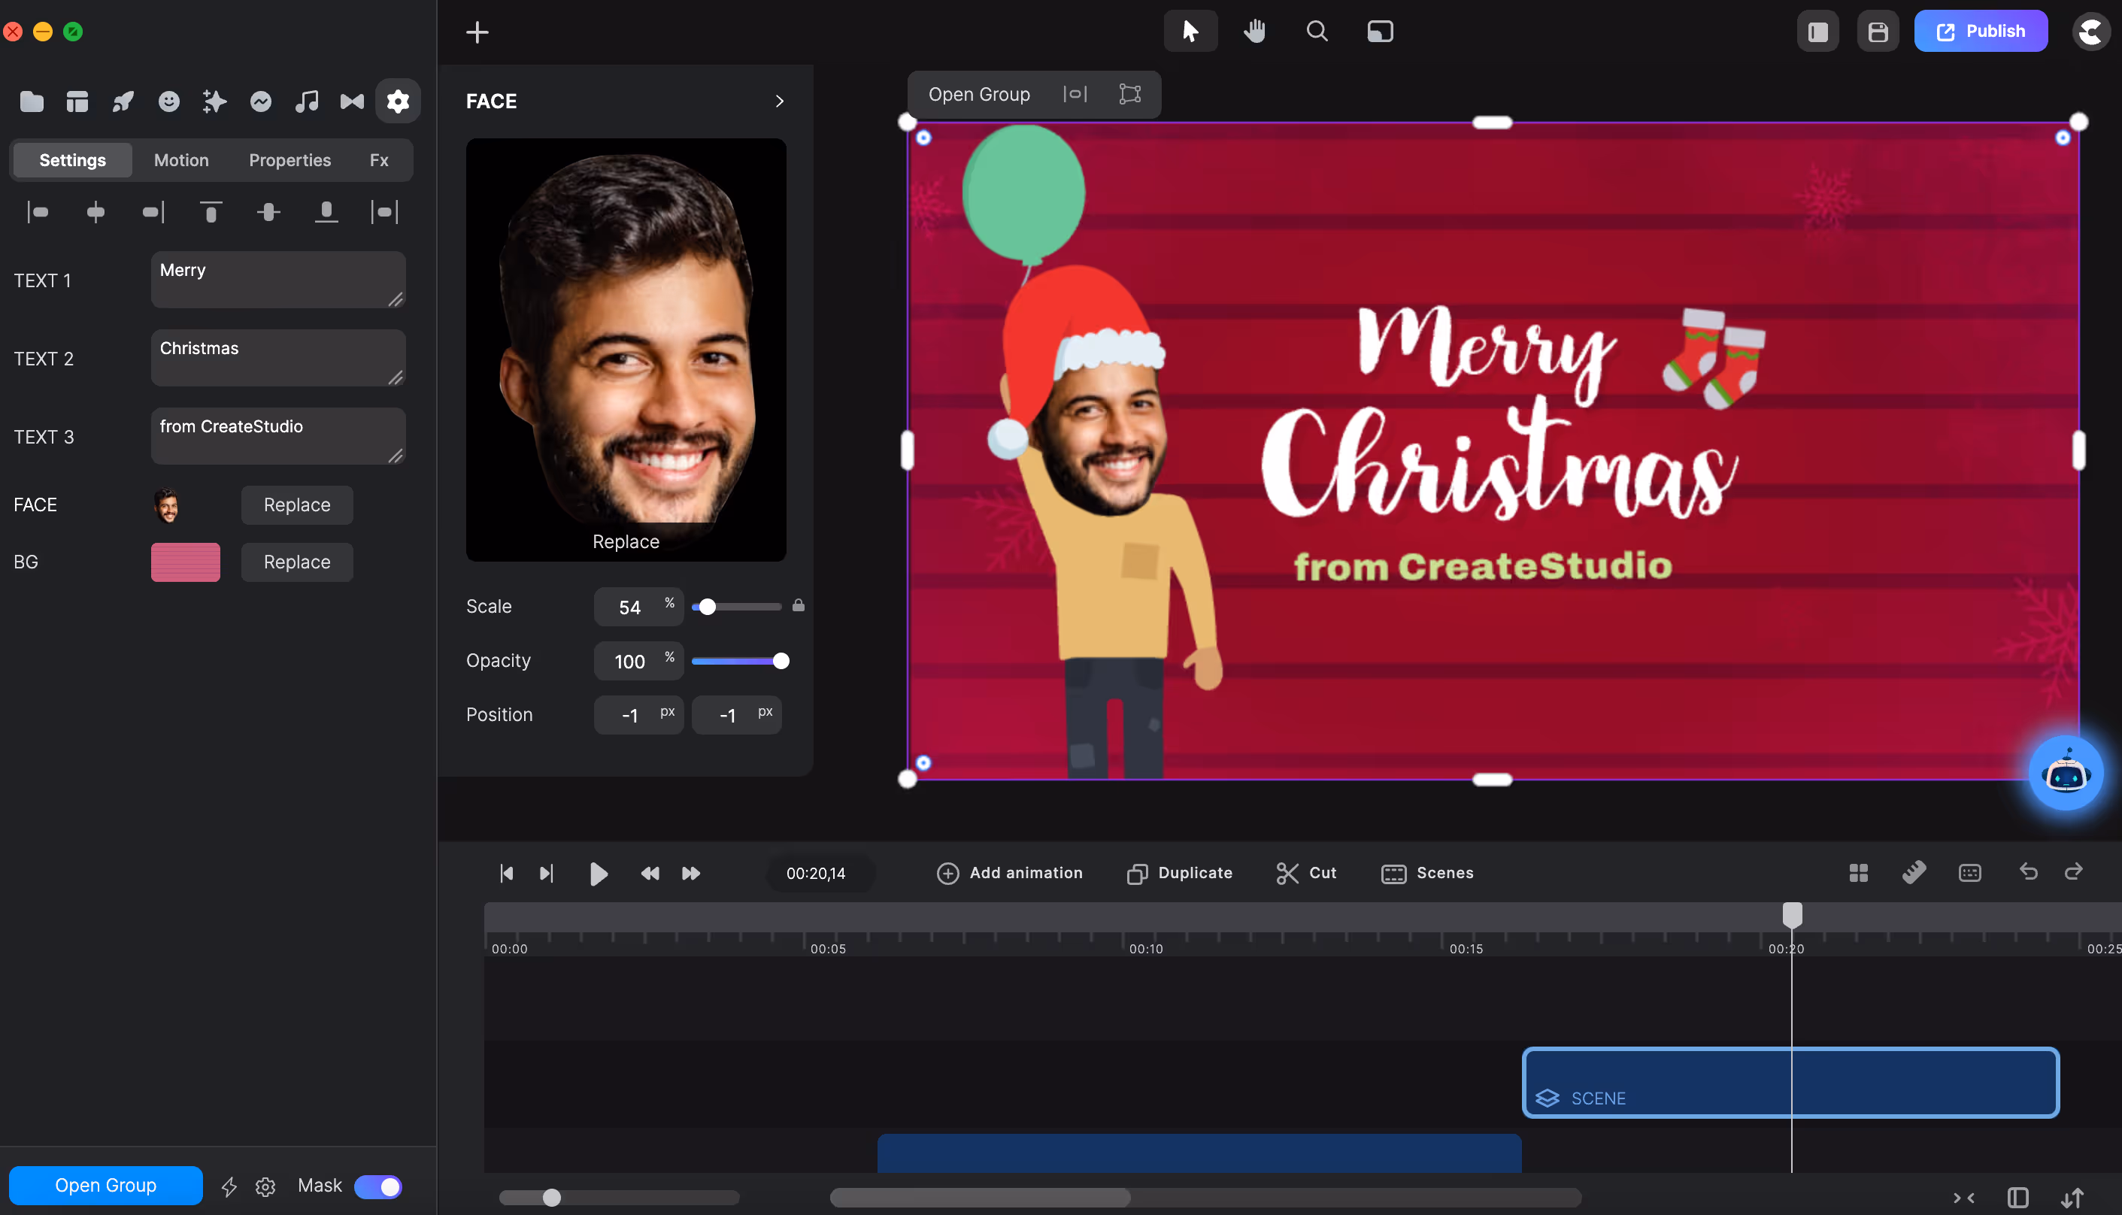Open the music library icon
This screenshot has height=1215, width=2122.
[x=306, y=102]
